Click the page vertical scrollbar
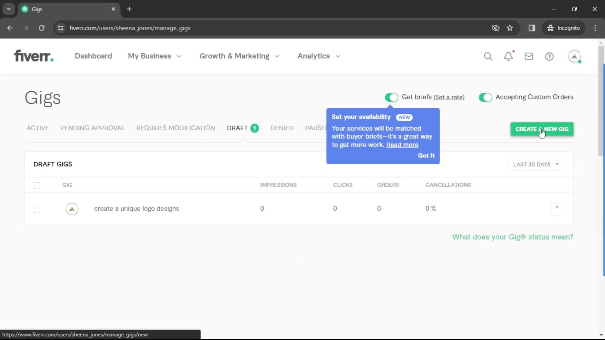The width and height of the screenshot is (605, 340). 601,101
